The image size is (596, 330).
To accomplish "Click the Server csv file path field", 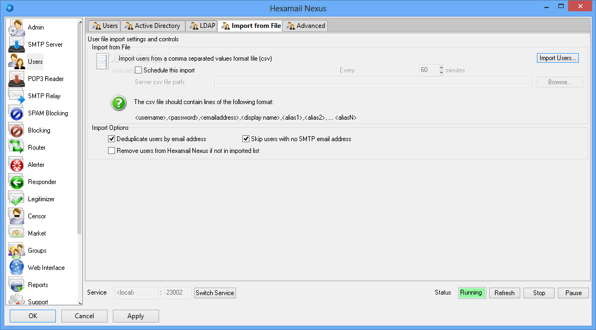I will pos(373,82).
